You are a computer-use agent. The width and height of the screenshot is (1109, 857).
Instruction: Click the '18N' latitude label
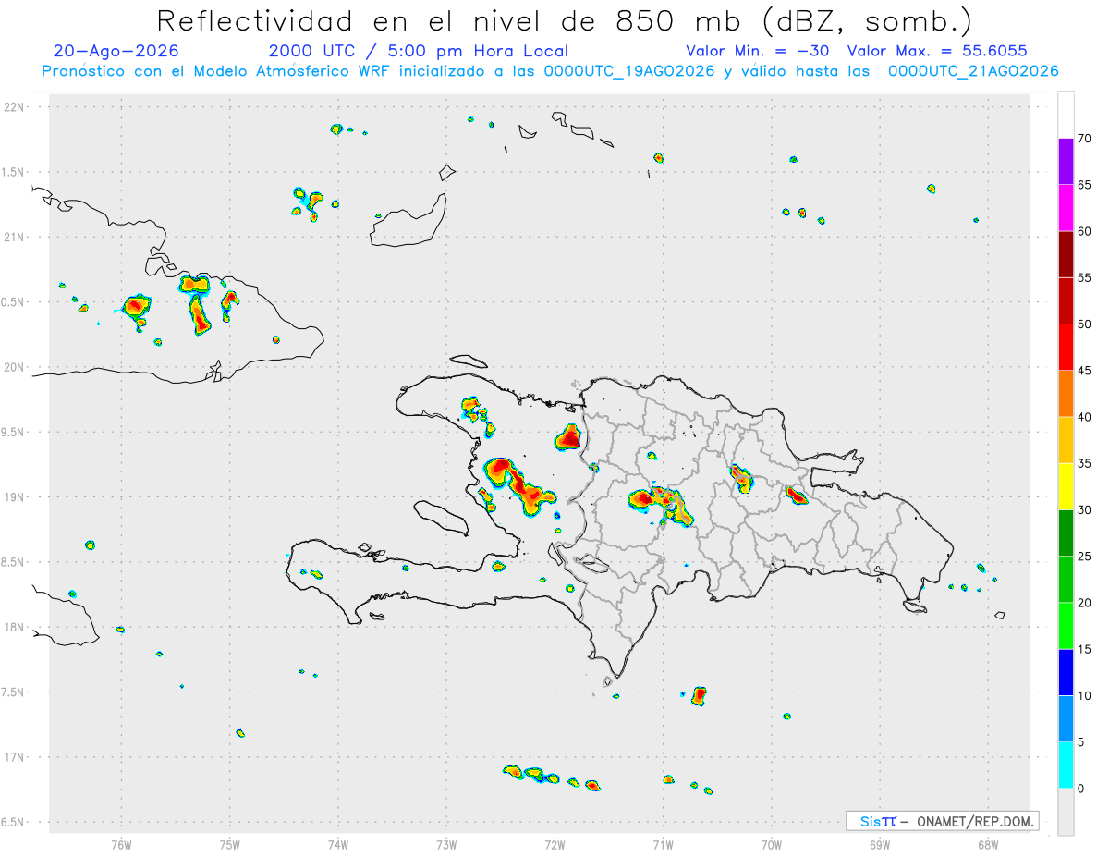[16, 628]
